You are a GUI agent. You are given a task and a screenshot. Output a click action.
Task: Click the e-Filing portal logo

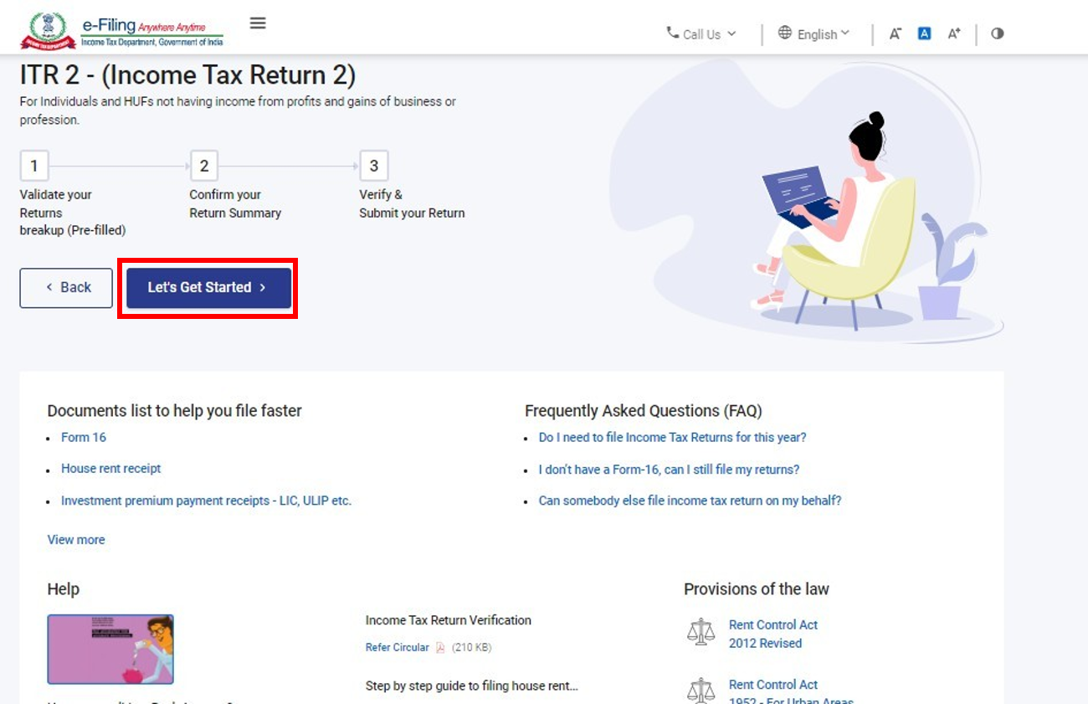coord(122,32)
